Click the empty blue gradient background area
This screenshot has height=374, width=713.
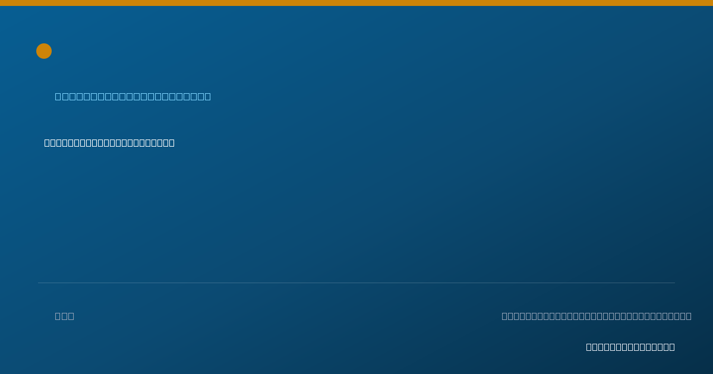(x=356, y=214)
